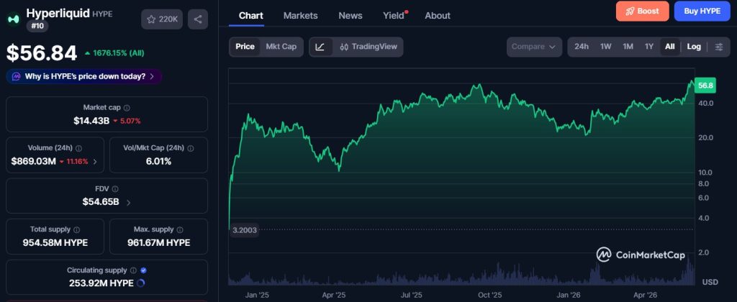737x302 pixels.
Task: Open chart settings sliders icon
Action: click(719, 47)
